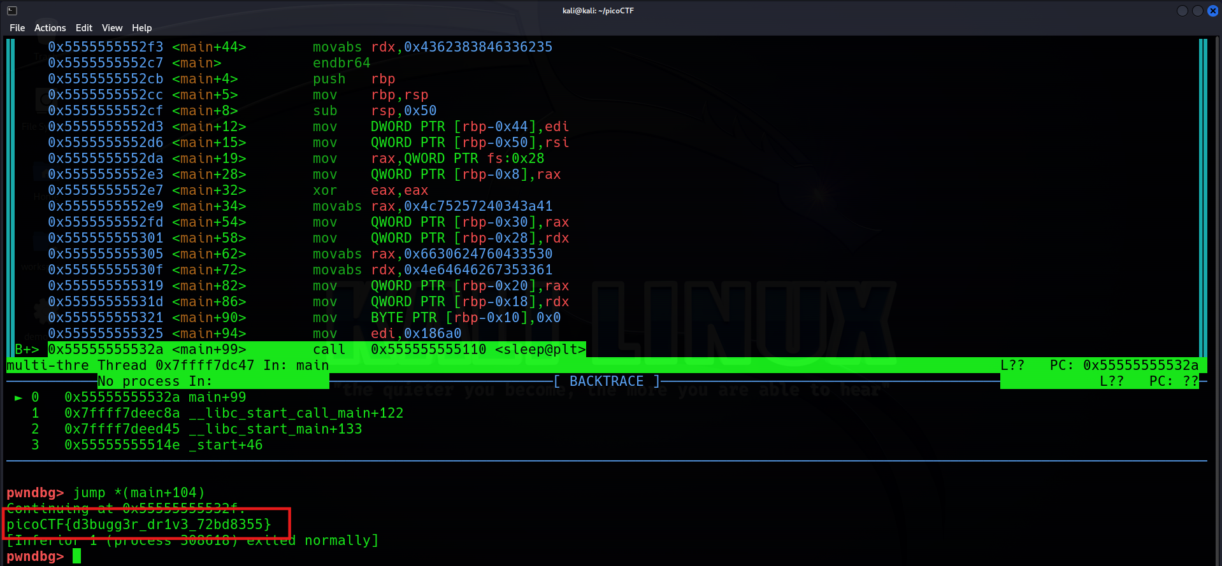The image size is (1222, 566).
Task: Open the View menu
Action: click(112, 28)
